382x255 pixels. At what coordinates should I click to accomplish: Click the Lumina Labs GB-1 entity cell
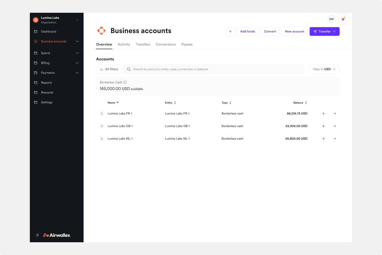pos(177,126)
